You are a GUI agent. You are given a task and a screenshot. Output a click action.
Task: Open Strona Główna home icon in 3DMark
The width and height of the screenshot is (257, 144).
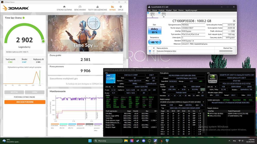coord(64,7)
